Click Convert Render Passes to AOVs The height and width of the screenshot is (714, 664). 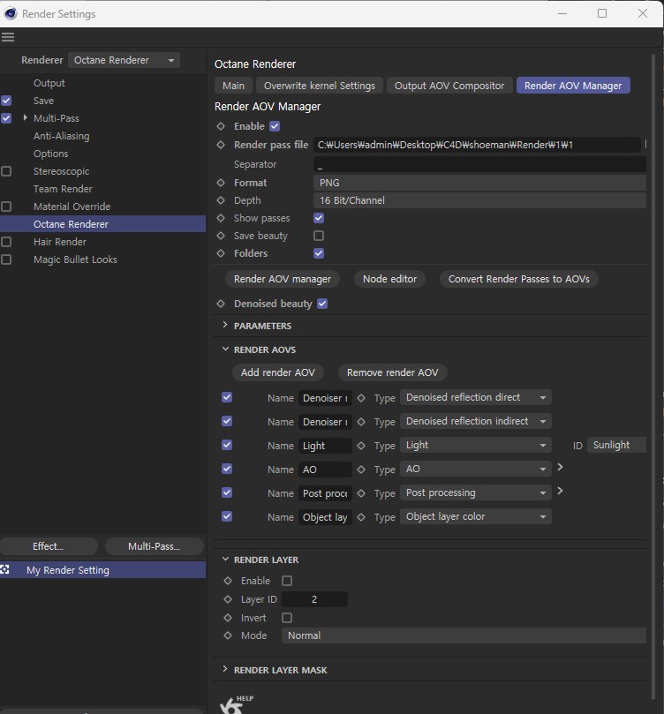[518, 279]
